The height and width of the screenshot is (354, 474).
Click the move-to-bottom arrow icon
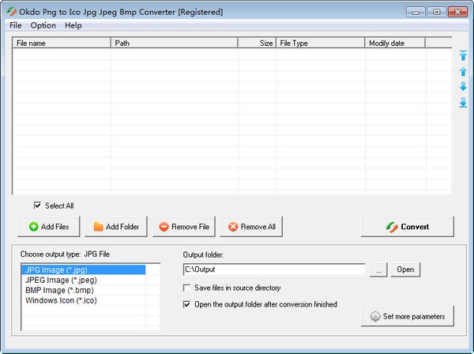[463, 102]
